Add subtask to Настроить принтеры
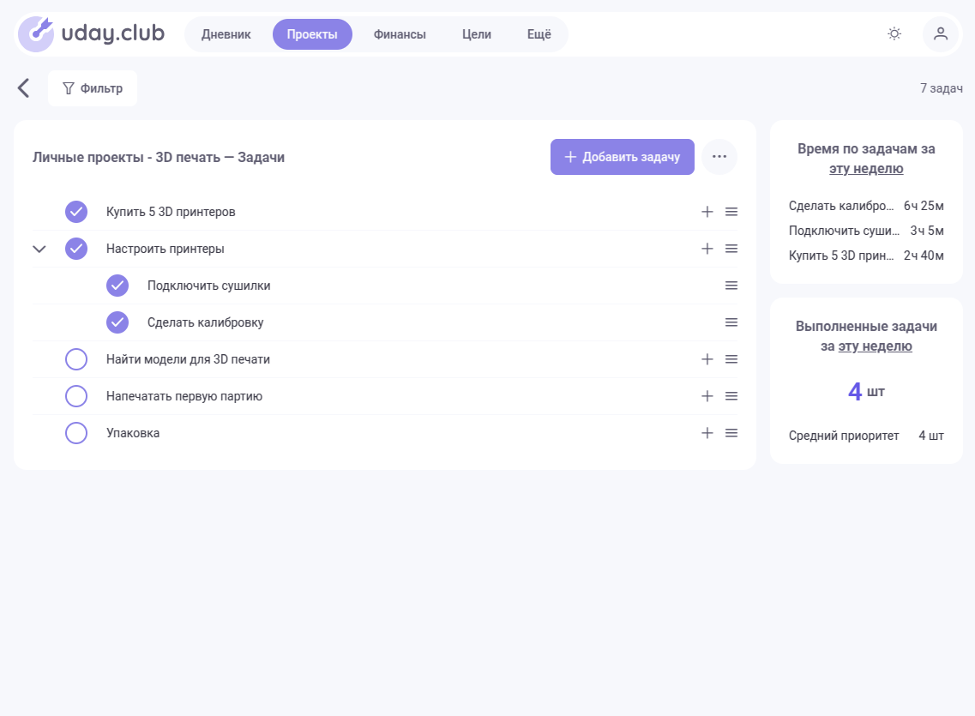Screen dimensions: 975x716 [707, 249]
